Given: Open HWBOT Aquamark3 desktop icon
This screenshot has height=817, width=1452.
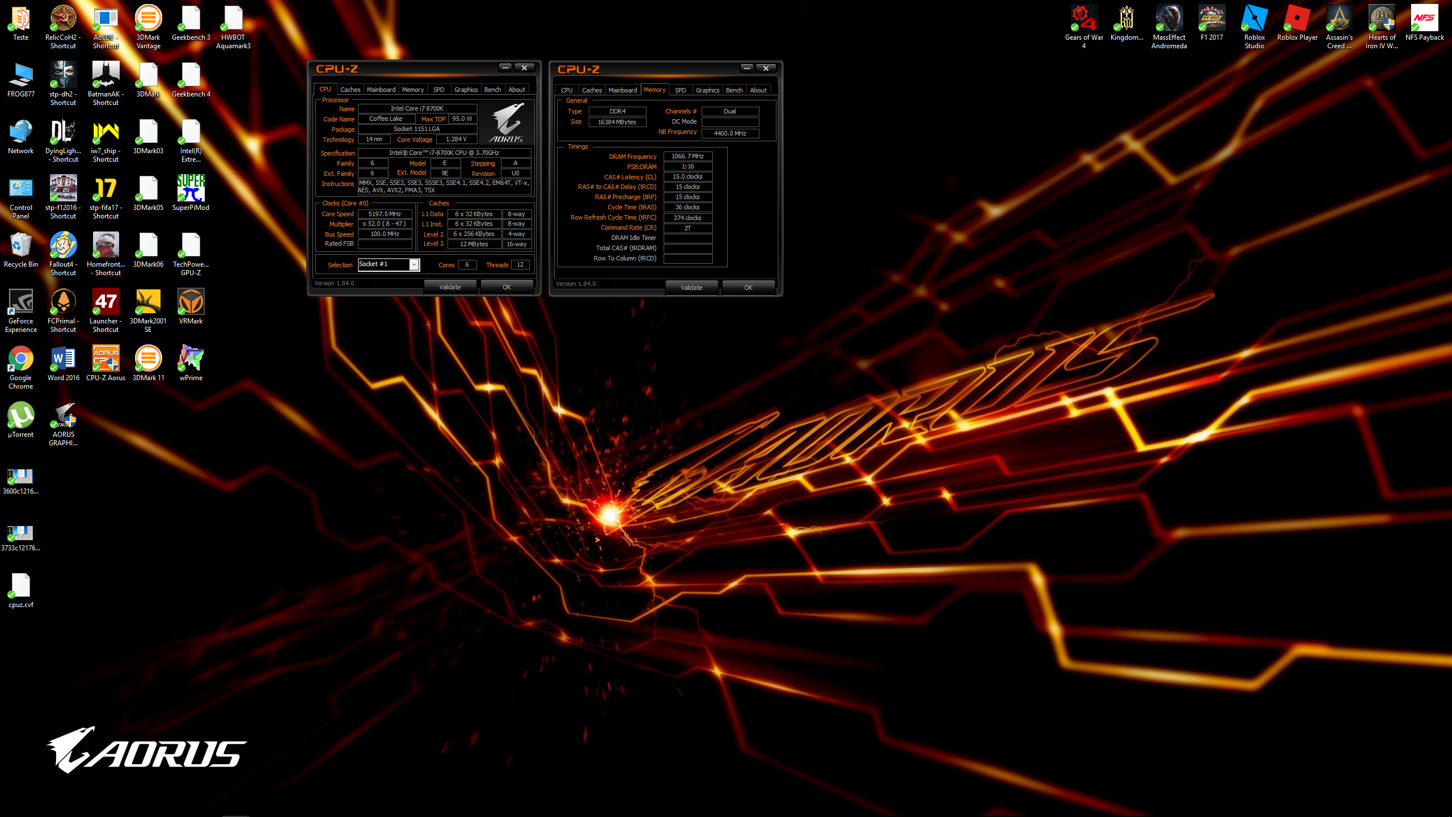Looking at the screenshot, I should 233,27.
